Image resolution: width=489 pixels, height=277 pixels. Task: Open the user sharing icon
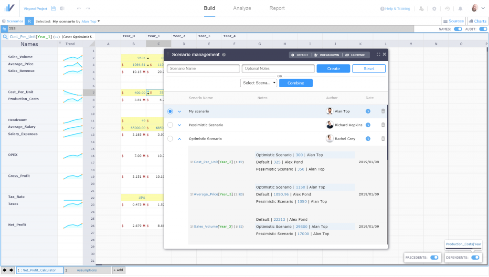(421, 9)
